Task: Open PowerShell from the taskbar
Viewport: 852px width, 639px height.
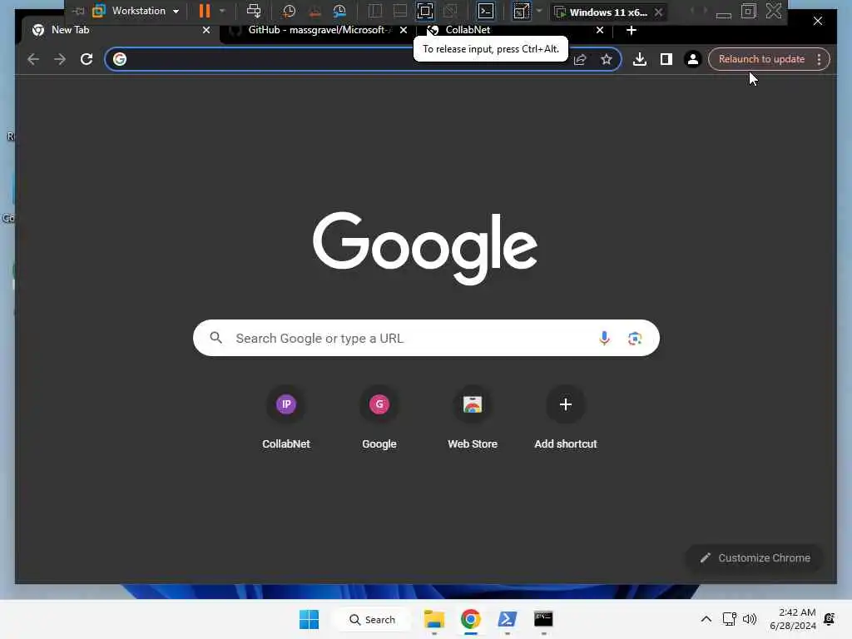Action: pyautogui.click(x=507, y=619)
